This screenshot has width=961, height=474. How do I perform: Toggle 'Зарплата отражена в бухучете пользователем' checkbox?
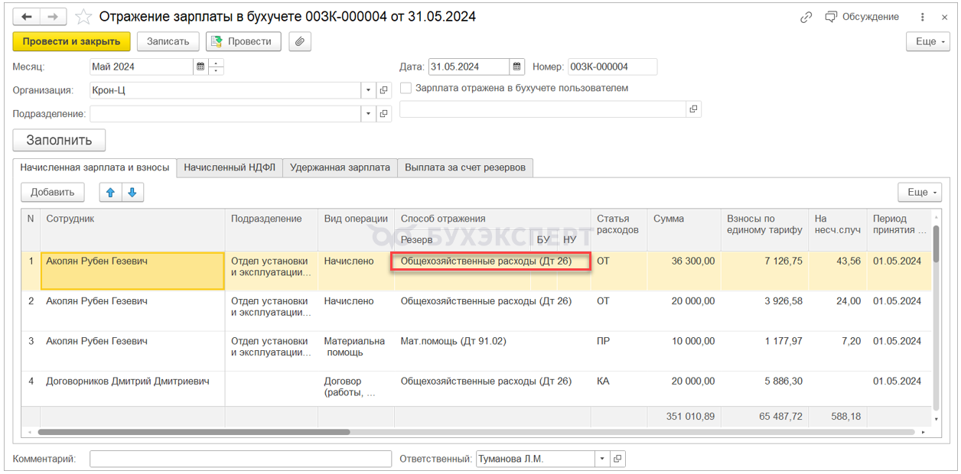click(x=406, y=88)
